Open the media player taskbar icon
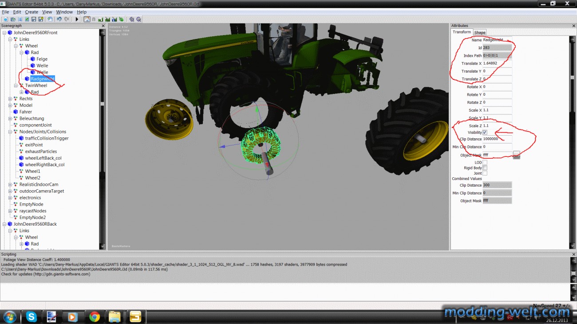This screenshot has height=324, width=577. click(73, 316)
